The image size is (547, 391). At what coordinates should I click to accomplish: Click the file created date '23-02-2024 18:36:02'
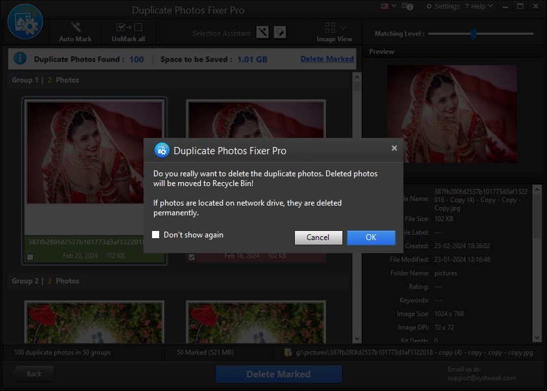463,246
